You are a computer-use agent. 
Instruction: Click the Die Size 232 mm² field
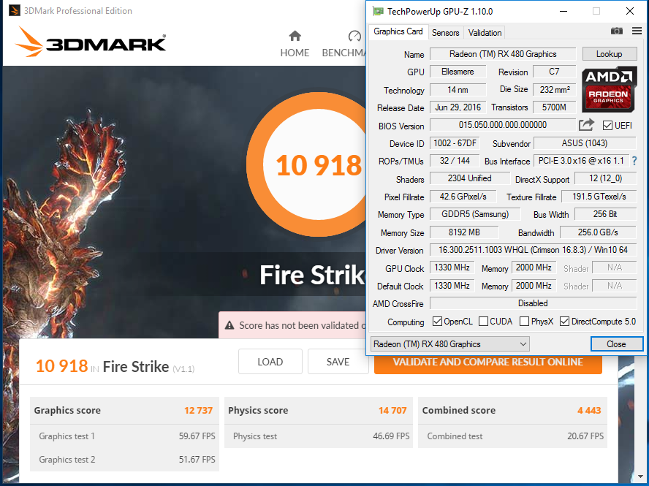(555, 89)
